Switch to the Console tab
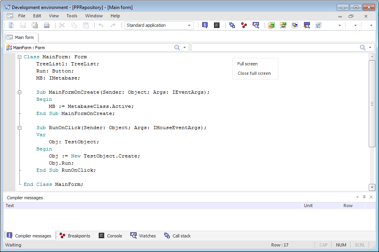Image resolution: width=379 pixels, height=252 pixels. (111, 235)
